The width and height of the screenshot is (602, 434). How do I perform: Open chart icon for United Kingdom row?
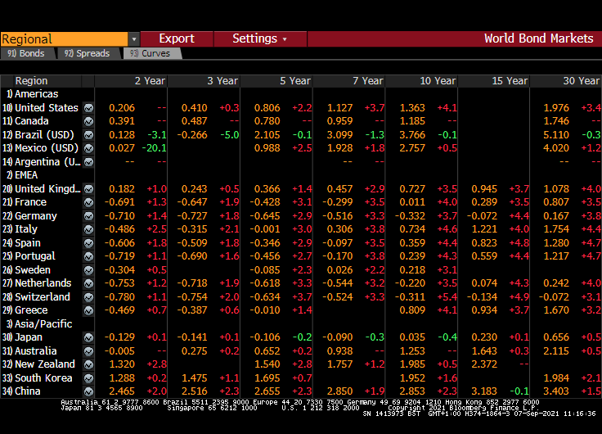(x=88, y=189)
